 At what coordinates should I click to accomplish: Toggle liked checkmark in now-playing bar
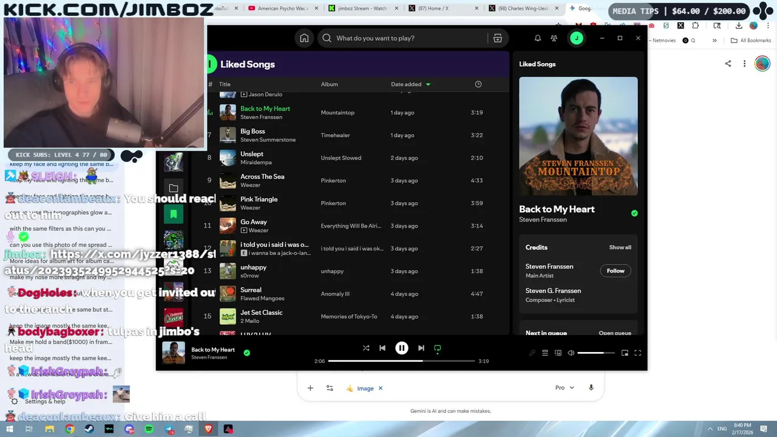point(246,353)
